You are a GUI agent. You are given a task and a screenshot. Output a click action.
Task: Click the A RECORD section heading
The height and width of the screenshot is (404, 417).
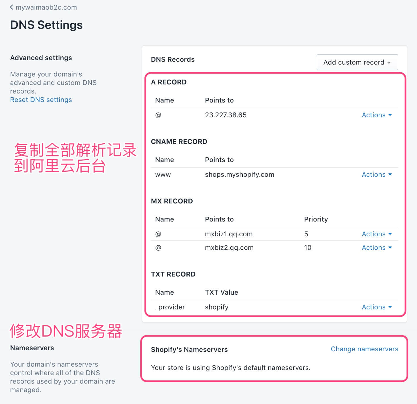click(169, 82)
